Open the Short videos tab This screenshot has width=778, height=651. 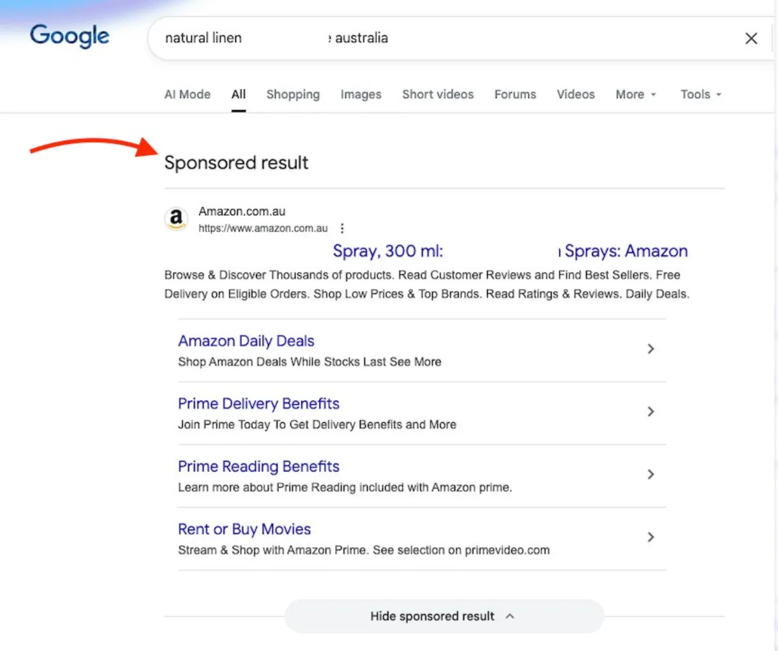click(438, 94)
